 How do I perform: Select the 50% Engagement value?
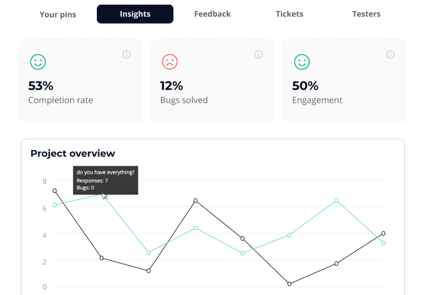(x=305, y=86)
